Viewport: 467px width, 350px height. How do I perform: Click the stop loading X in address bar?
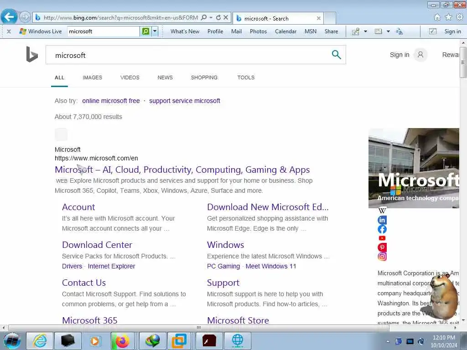(x=226, y=18)
